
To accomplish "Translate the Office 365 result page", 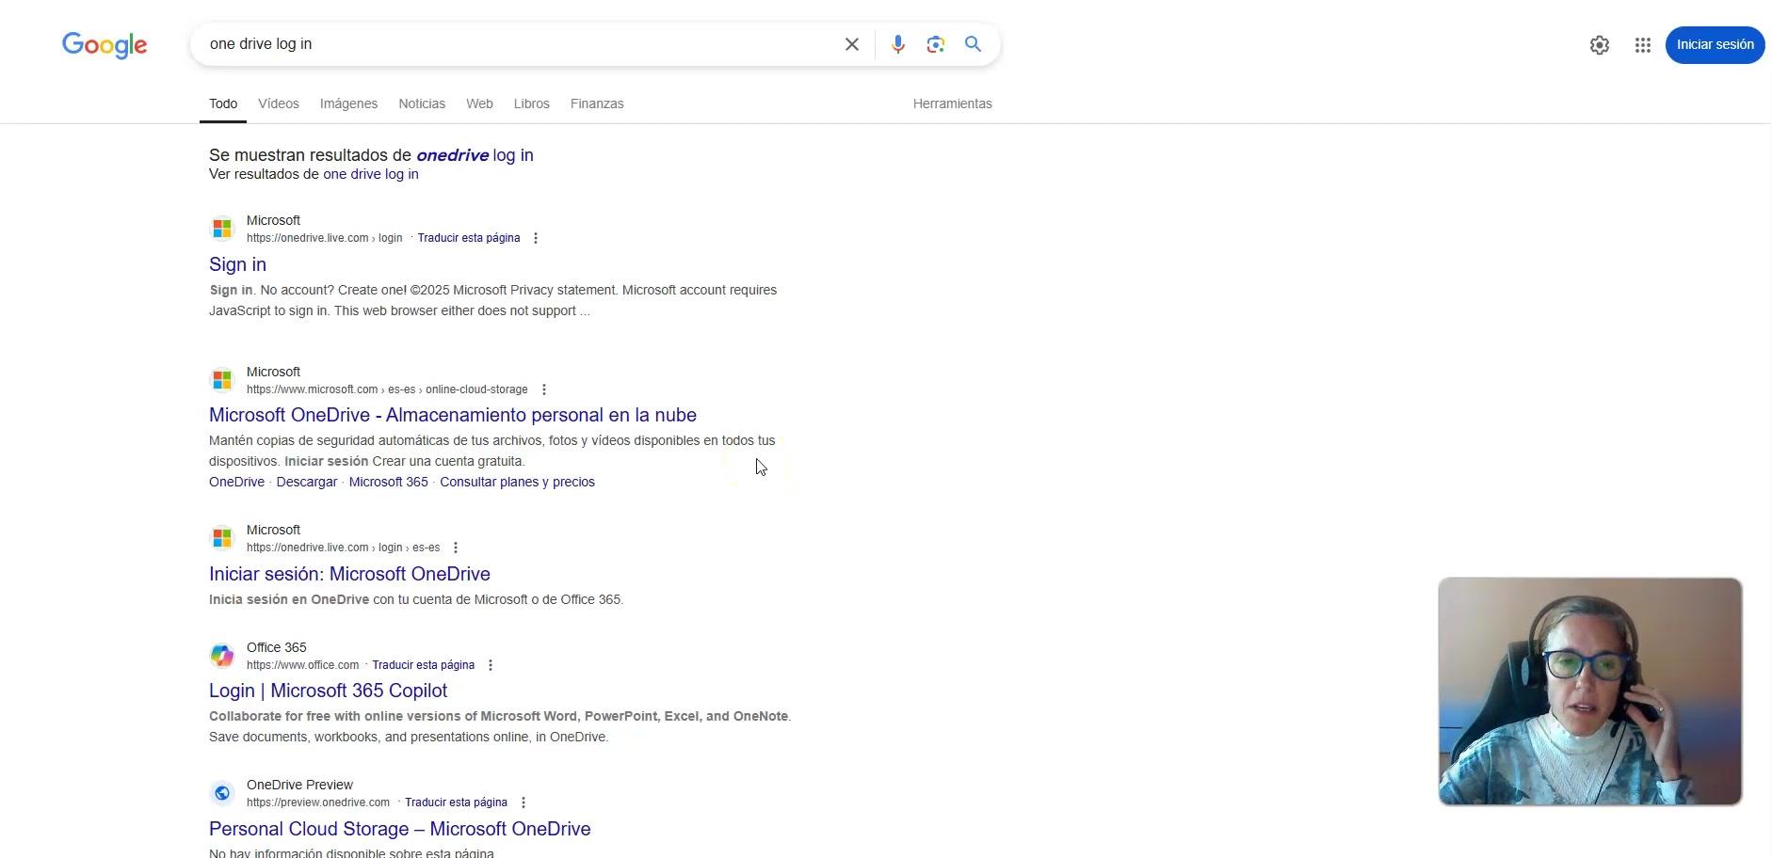I will tap(424, 665).
